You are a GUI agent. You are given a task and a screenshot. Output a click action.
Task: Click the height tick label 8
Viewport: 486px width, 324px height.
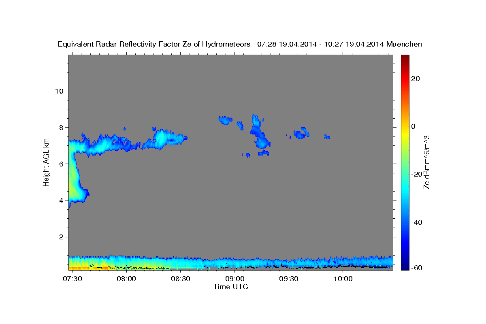point(62,127)
